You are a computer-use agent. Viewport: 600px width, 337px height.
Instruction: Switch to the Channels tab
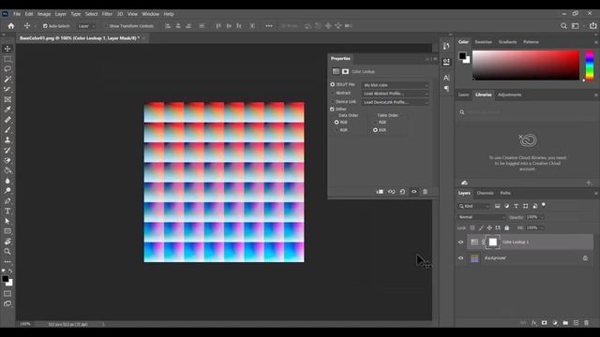pyautogui.click(x=486, y=193)
